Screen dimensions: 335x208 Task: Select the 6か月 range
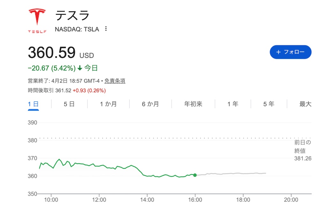[x=149, y=104]
